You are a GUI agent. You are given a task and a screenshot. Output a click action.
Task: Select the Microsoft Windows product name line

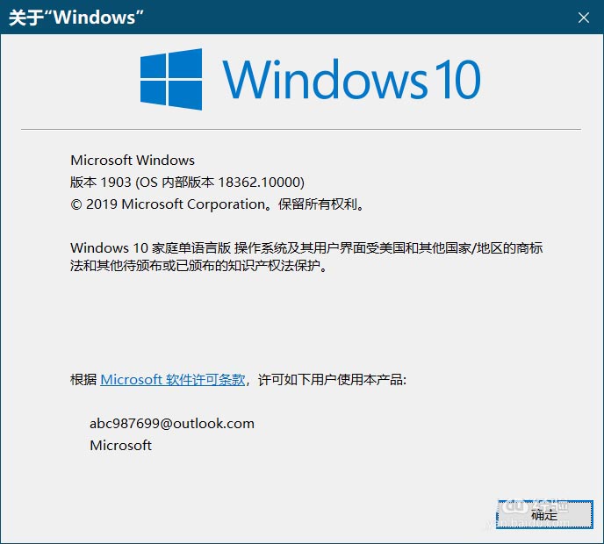[x=133, y=161]
